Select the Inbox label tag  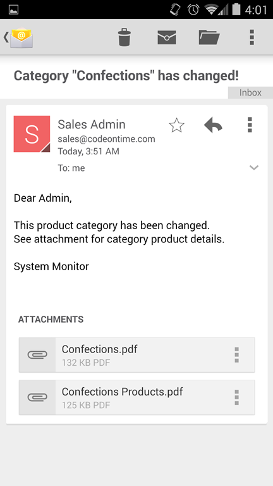click(250, 92)
